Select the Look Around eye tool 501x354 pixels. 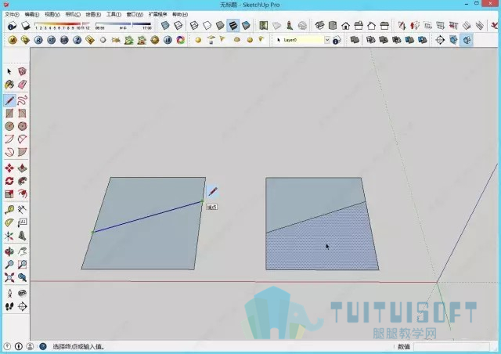22,293
